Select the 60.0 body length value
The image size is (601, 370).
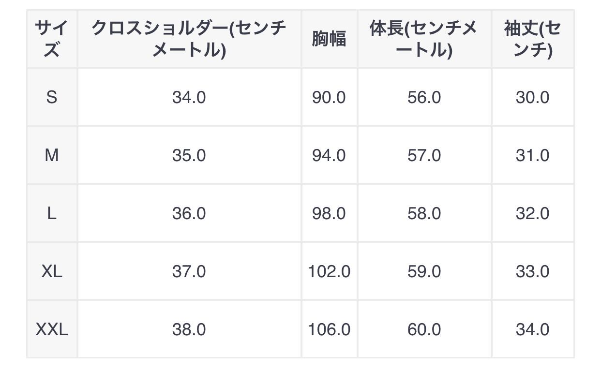(424, 329)
